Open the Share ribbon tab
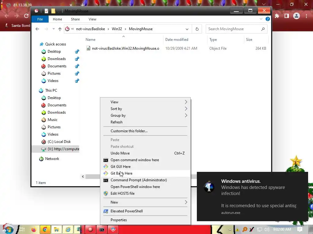 point(75,19)
